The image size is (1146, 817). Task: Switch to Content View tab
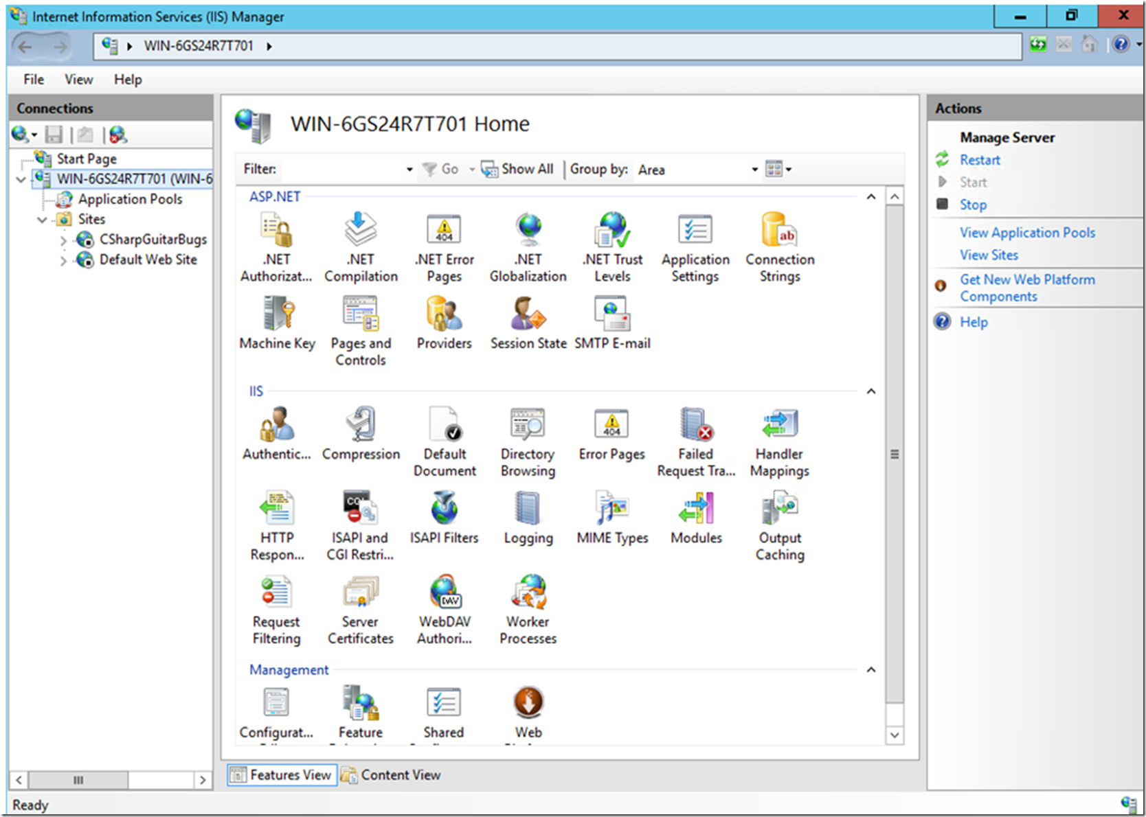coord(392,775)
